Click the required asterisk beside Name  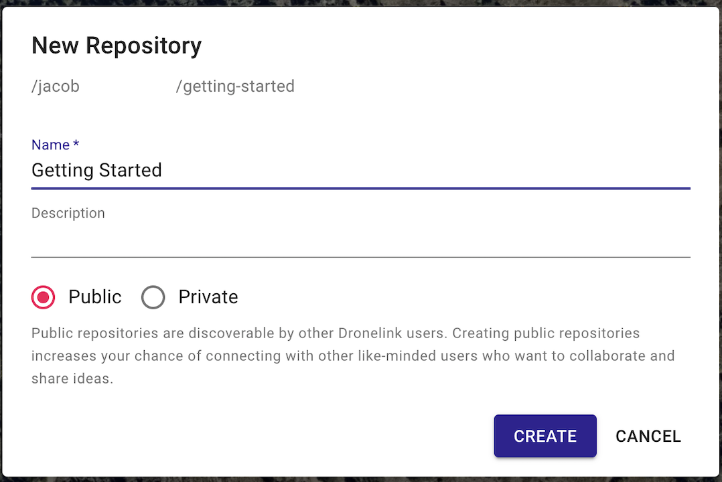(x=76, y=144)
